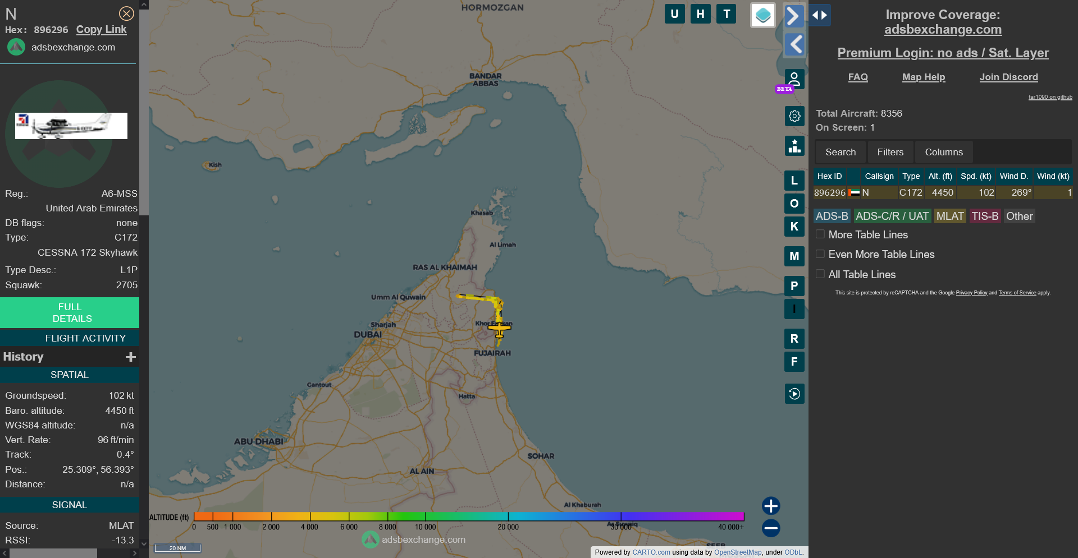Toggle the L map button
The width and height of the screenshot is (1078, 558).
coord(794,181)
